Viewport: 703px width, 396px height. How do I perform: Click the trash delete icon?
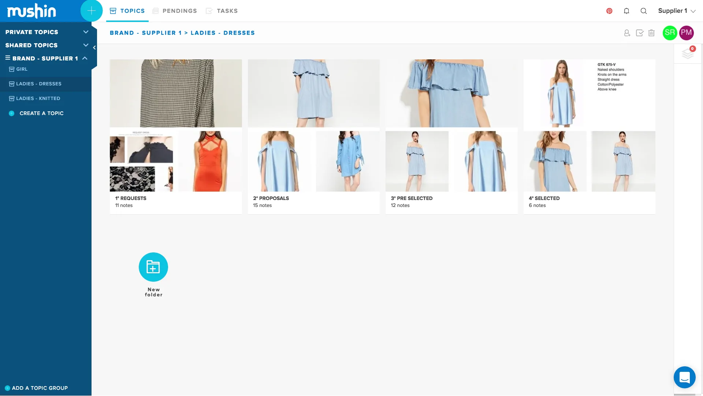651,33
